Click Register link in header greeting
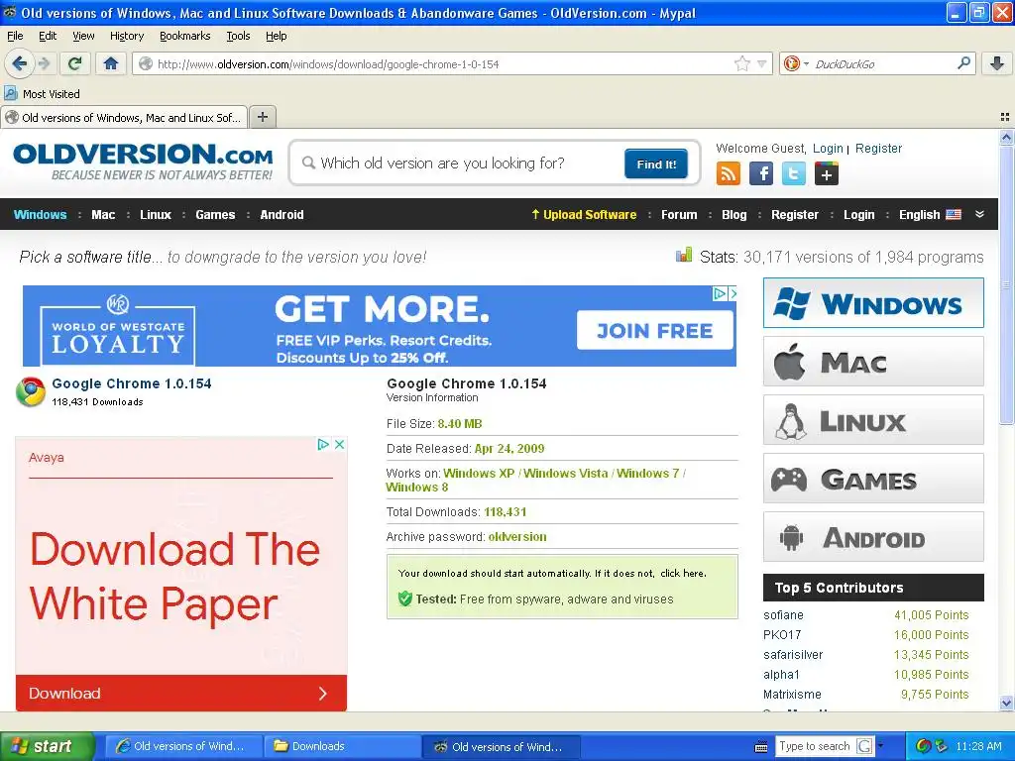 (x=878, y=149)
